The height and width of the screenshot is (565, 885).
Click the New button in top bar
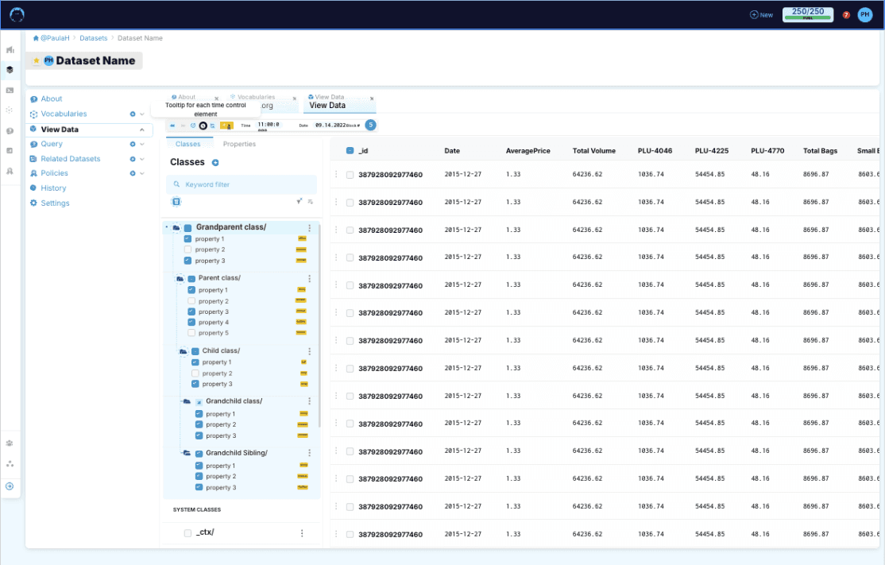click(761, 15)
